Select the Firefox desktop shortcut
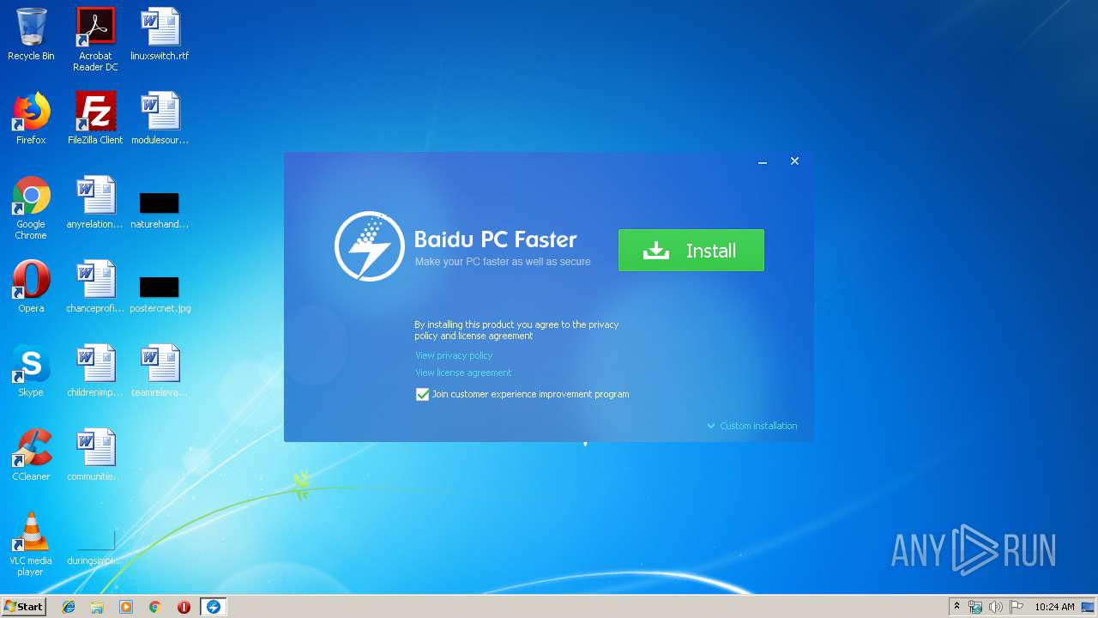The width and height of the screenshot is (1098, 618). click(31, 118)
